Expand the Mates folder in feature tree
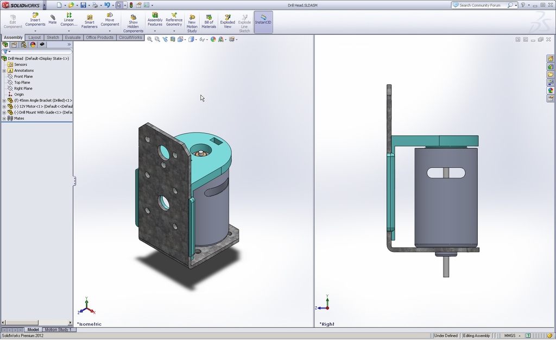Image resolution: width=556 pixels, height=340 pixels. 4,118
